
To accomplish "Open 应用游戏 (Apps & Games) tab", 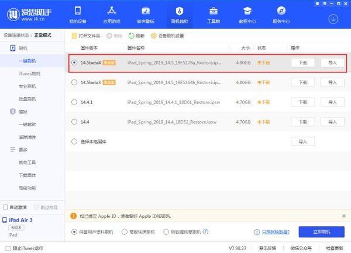I will click(112, 15).
